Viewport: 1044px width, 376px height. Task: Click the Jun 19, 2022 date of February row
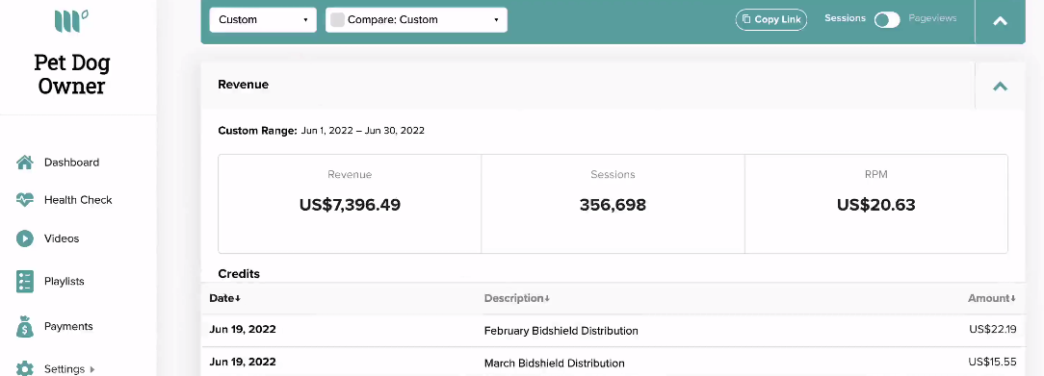click(x=243, y=329)
